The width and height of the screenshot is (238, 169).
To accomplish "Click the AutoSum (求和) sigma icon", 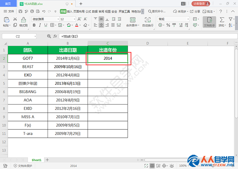I will pos(222,20).
